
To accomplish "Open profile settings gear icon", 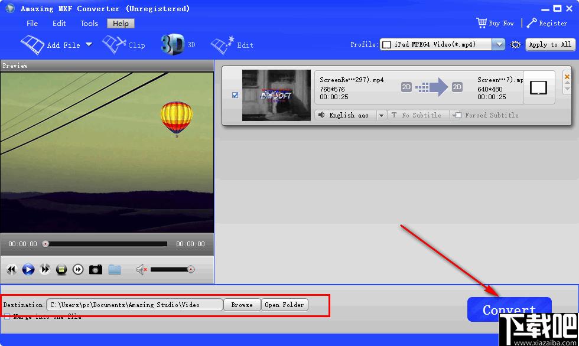I will [x=516, y=45].
